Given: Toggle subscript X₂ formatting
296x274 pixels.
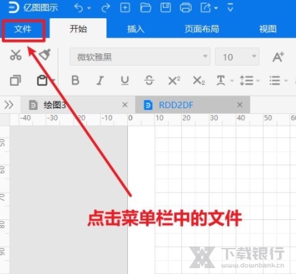Looking at the screenshot, I should click(199, 81).
